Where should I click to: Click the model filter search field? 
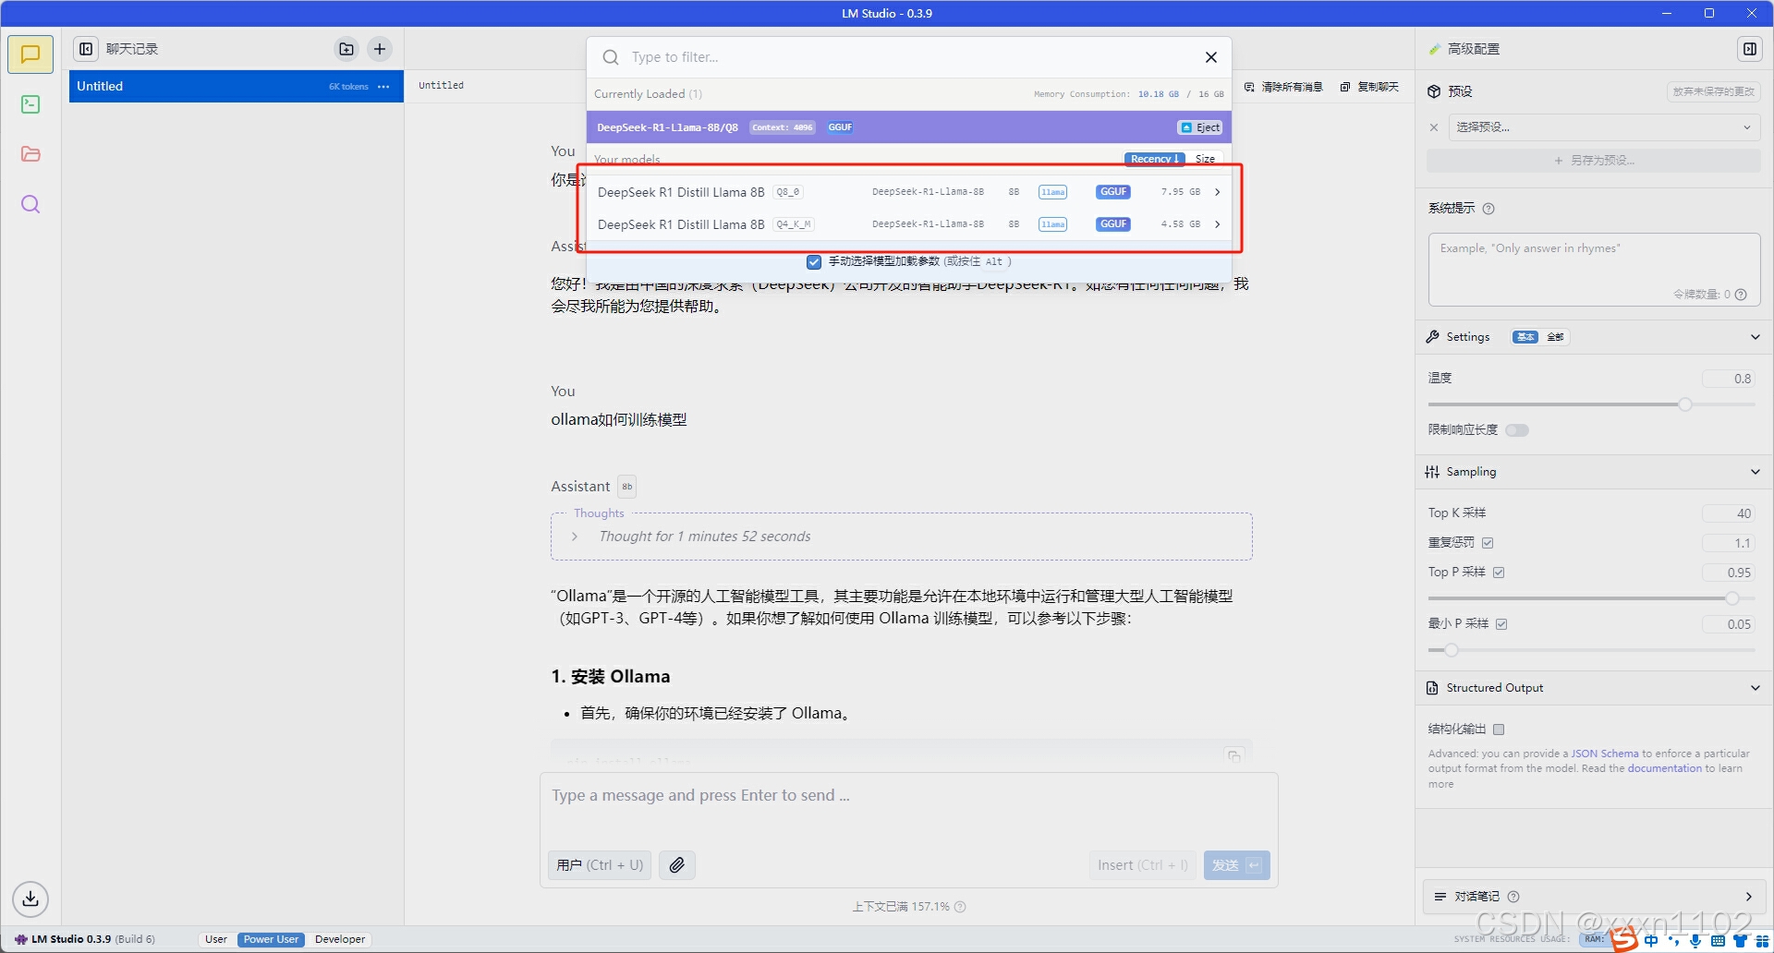click(x=909, y=57)
